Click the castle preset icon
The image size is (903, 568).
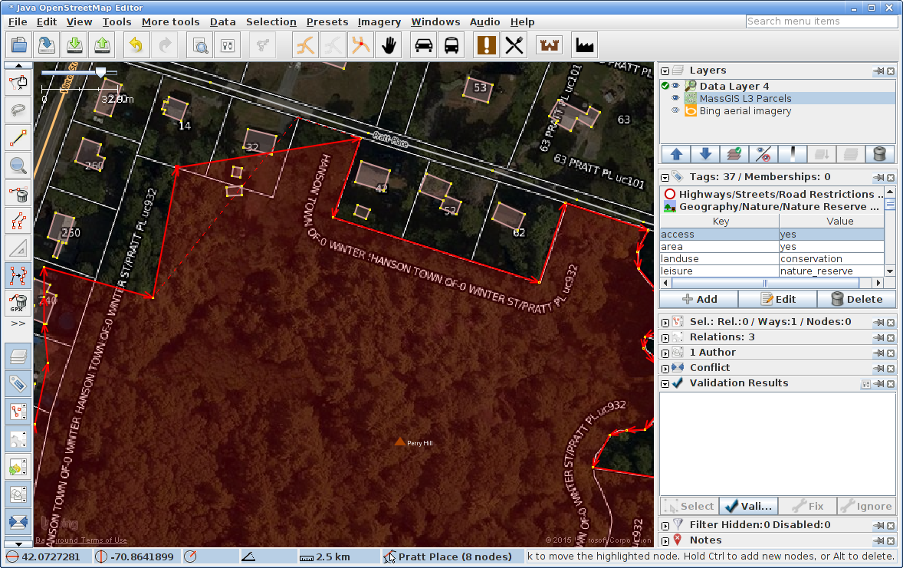click(x=550, y=45)
